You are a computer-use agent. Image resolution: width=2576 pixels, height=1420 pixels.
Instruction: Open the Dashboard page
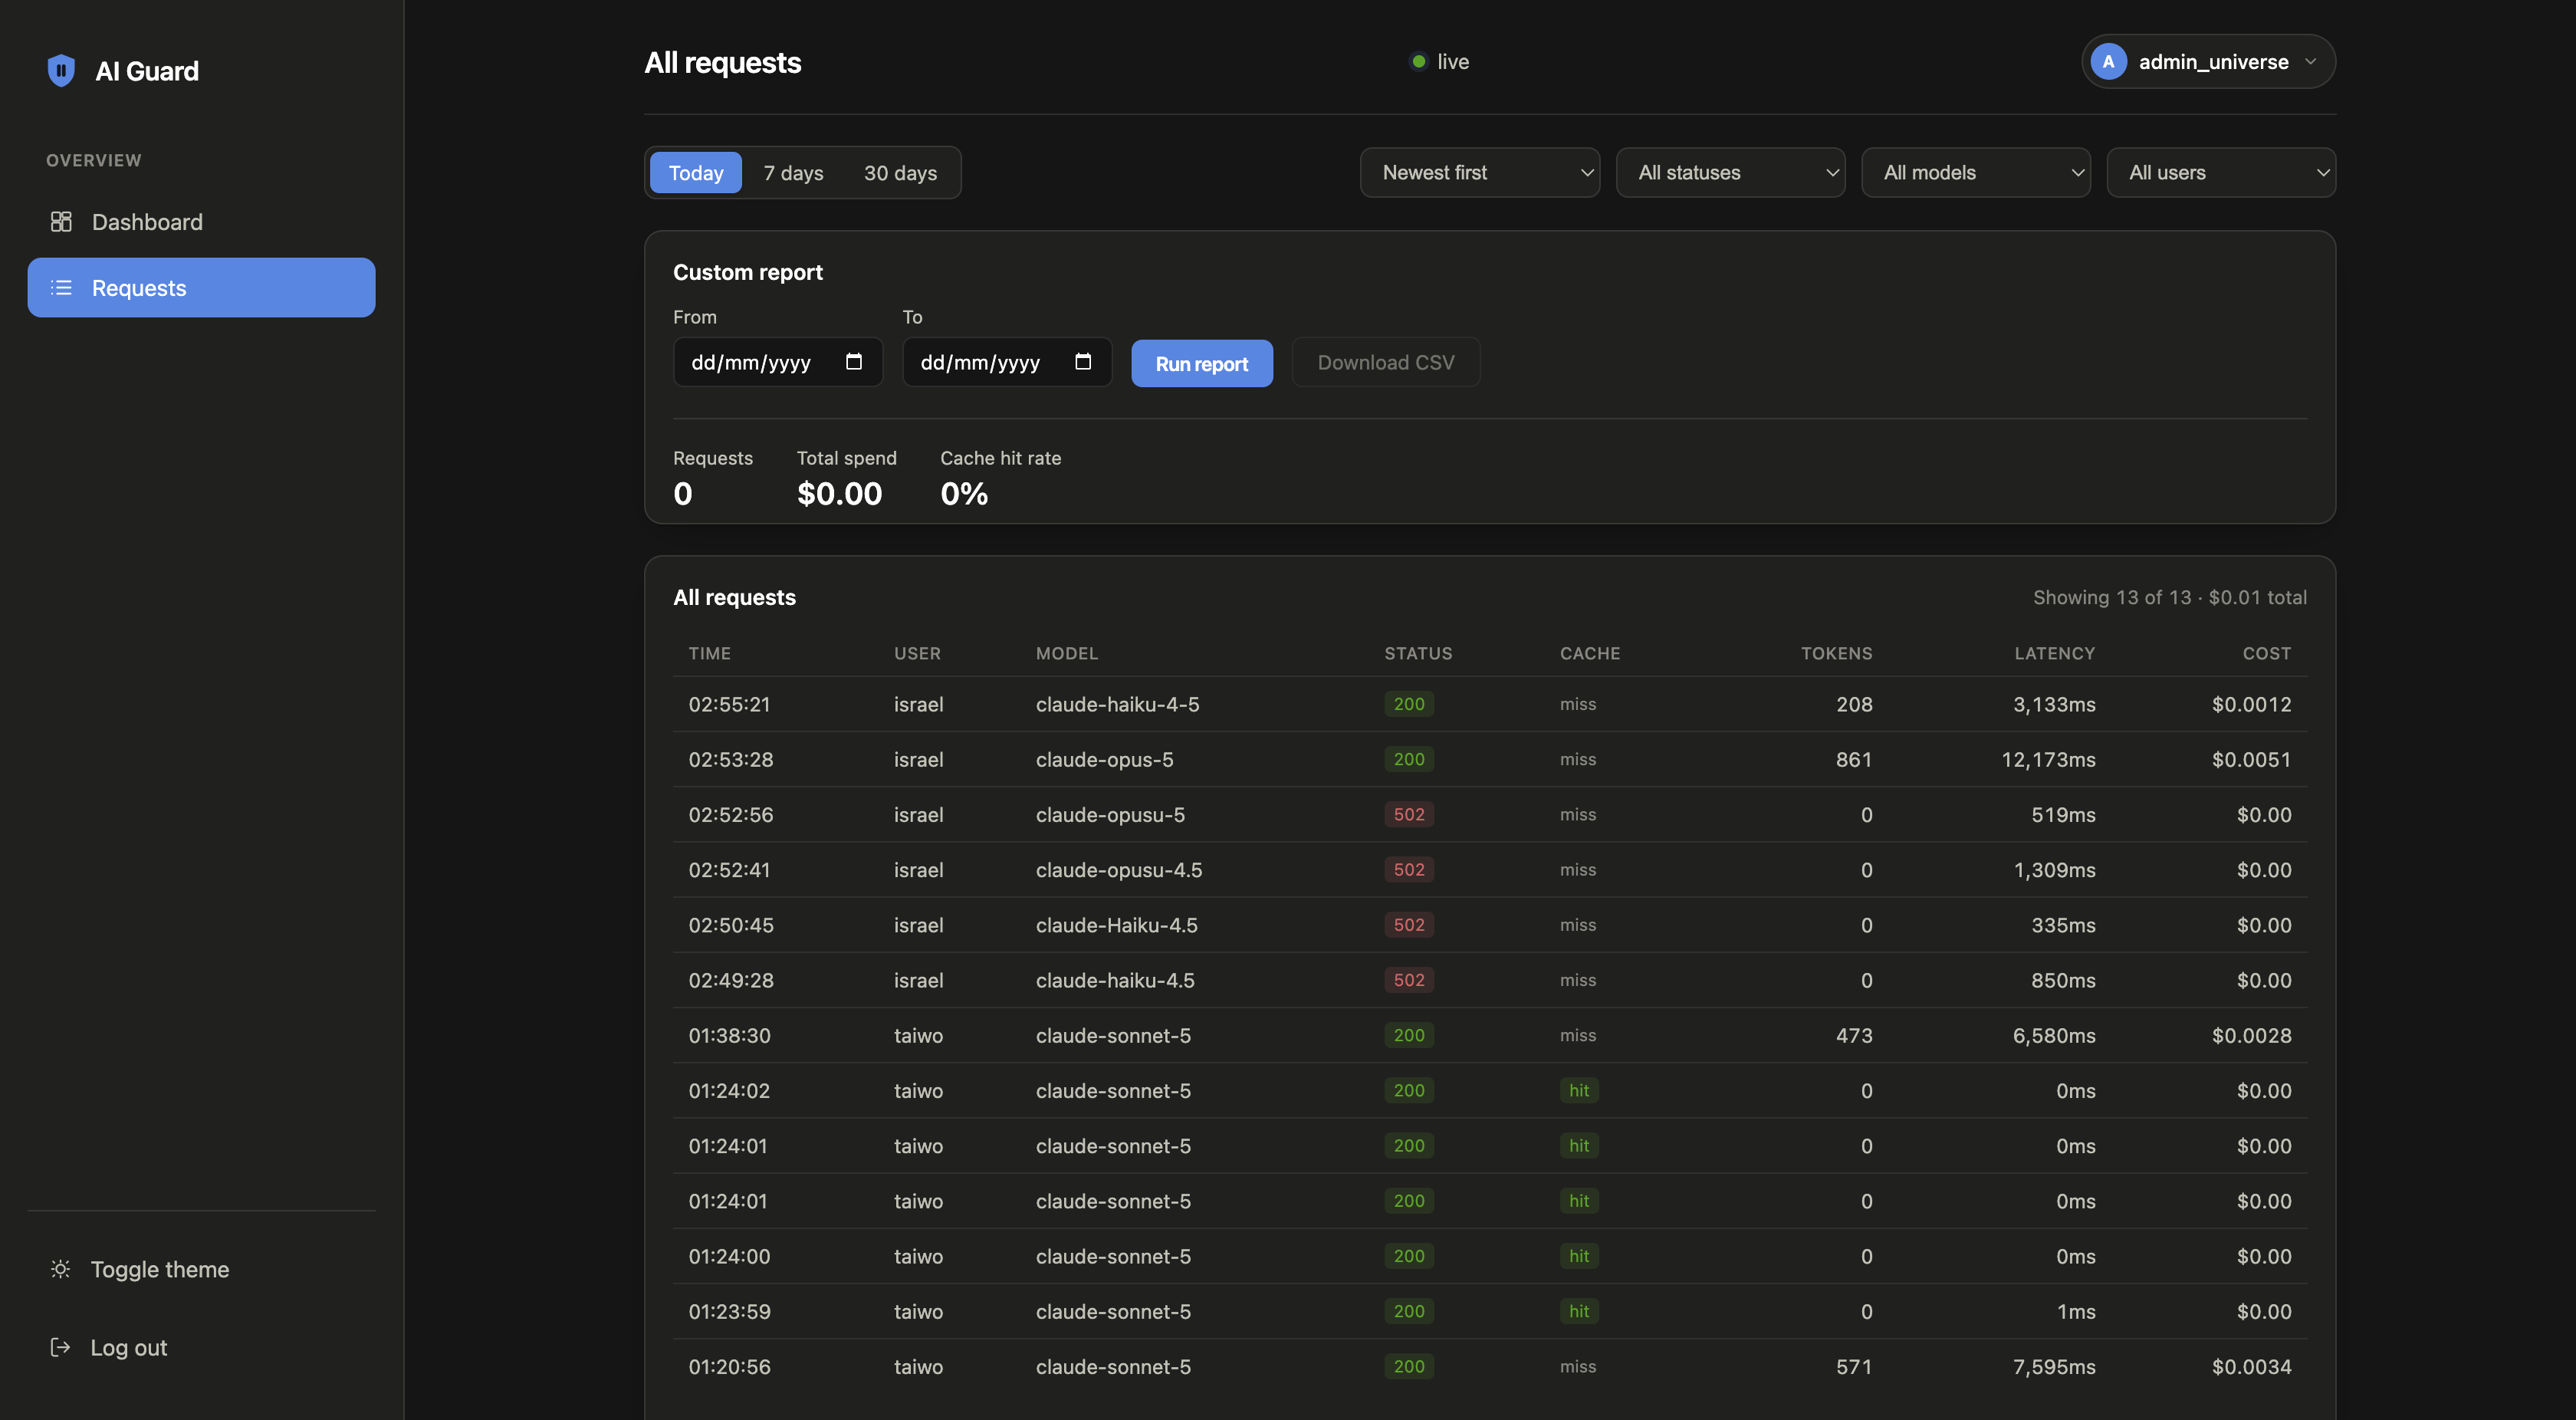(201, 222)
